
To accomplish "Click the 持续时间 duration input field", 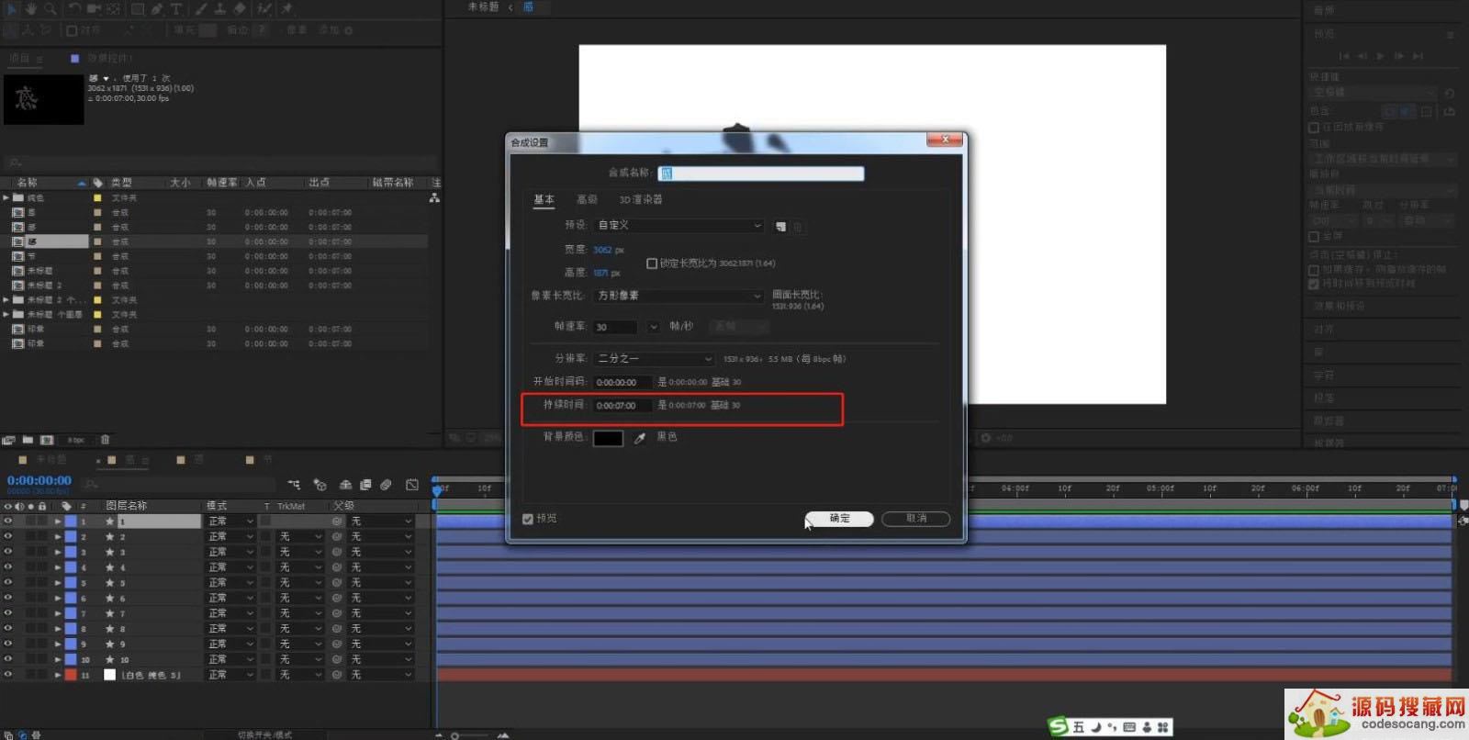I will pyautogui.click(x=622, y=406).
